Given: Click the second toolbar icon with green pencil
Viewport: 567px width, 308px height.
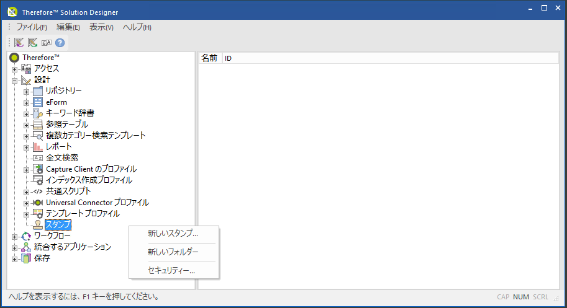Looking at the screenshot, I should click(32, 43).
